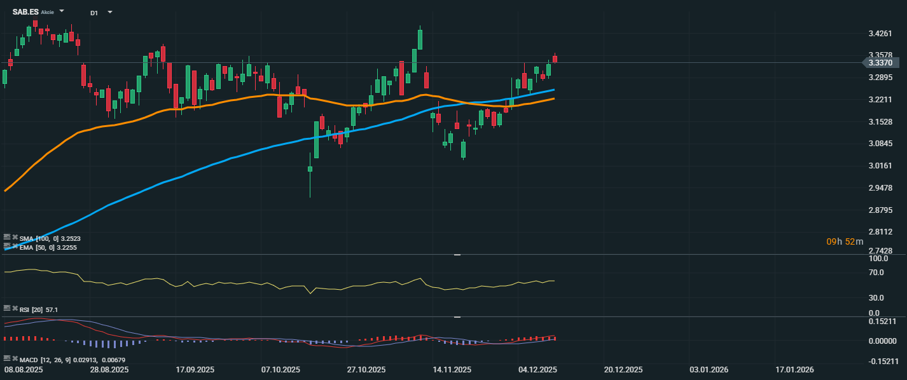This screenshot has width=907, height=380.
Task: Select the MACD [12, 26, 9] label
Action: coord(41,359)
